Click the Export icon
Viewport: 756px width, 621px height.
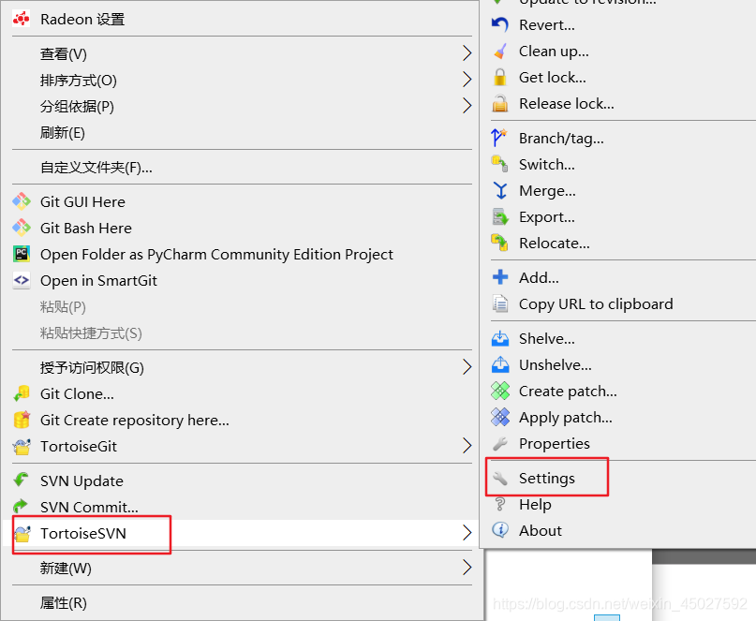click(500, 217)
